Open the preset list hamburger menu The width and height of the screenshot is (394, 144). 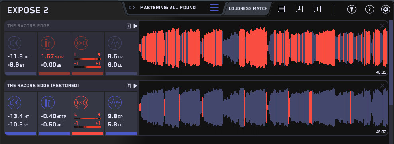pyautogui.click(x=214, y=8)
